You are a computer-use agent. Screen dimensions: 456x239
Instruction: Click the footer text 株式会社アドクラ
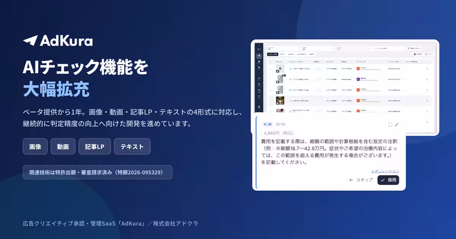pyautogui.click(x=176, y=223)
